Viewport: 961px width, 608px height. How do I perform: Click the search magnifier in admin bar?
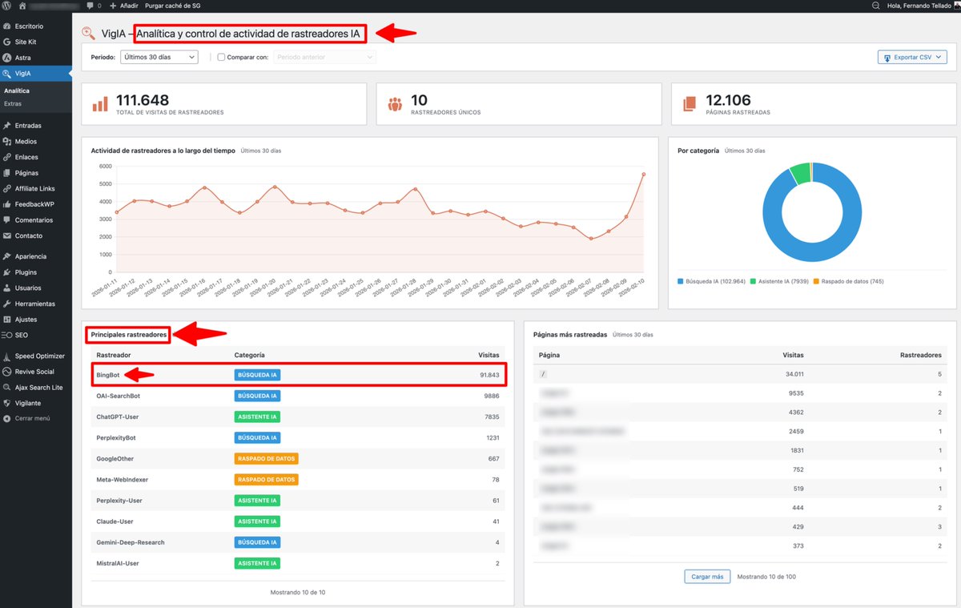coord(875,6)
